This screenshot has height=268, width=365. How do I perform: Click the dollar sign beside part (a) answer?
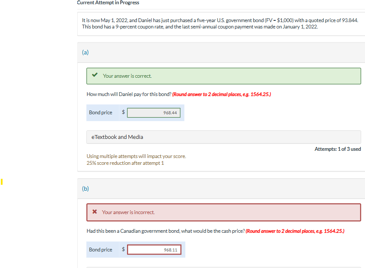[123, 112]
